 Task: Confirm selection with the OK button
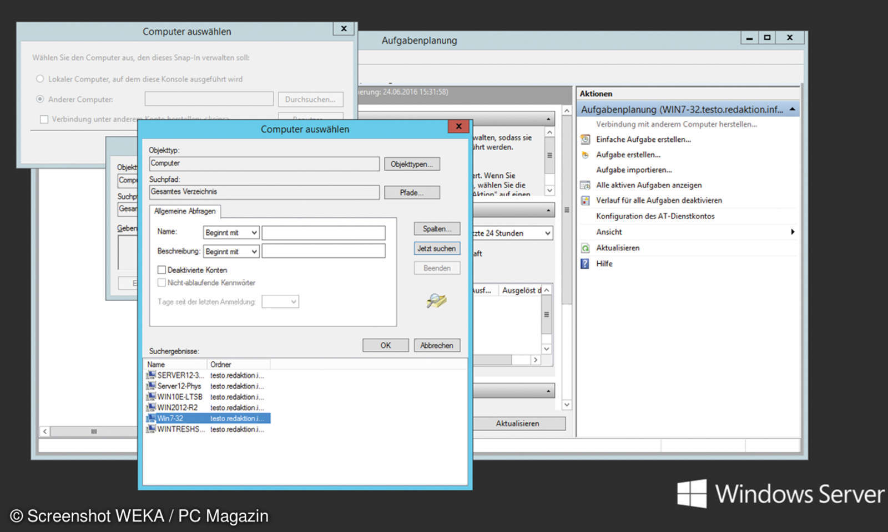pyautogui.click(x=385, y=345)
